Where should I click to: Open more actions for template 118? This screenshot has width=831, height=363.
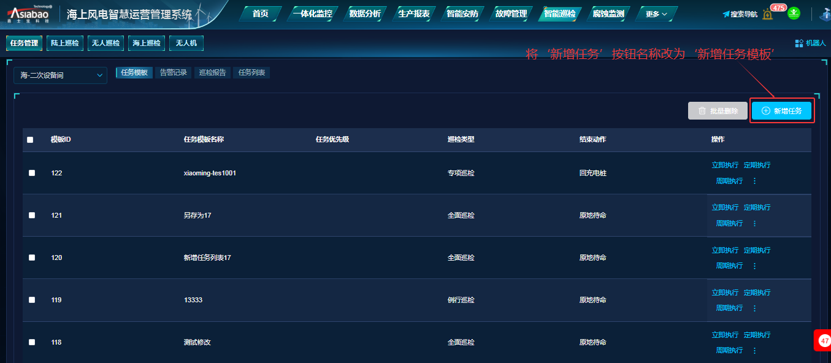pyautogui.click(x=754, y=351)
